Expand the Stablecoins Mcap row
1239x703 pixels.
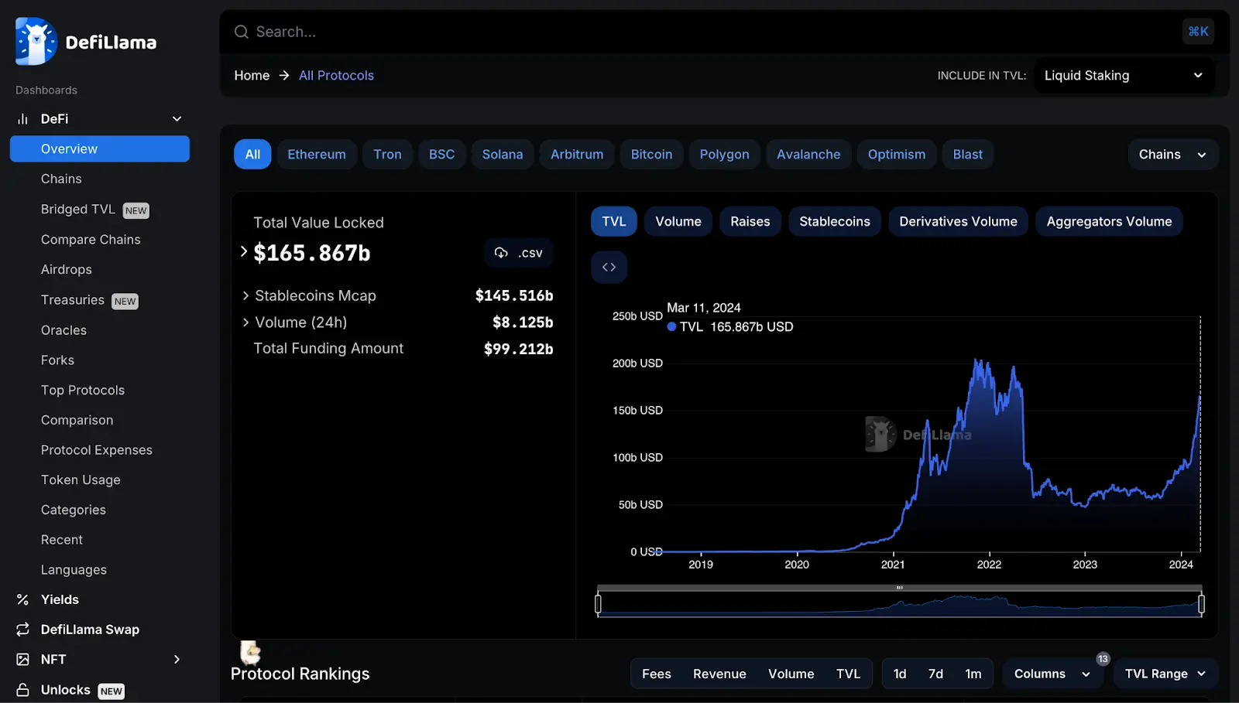[245, 296]
